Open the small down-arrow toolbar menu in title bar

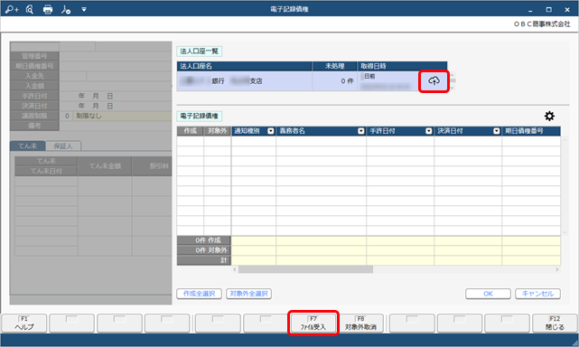click(84, 9)
